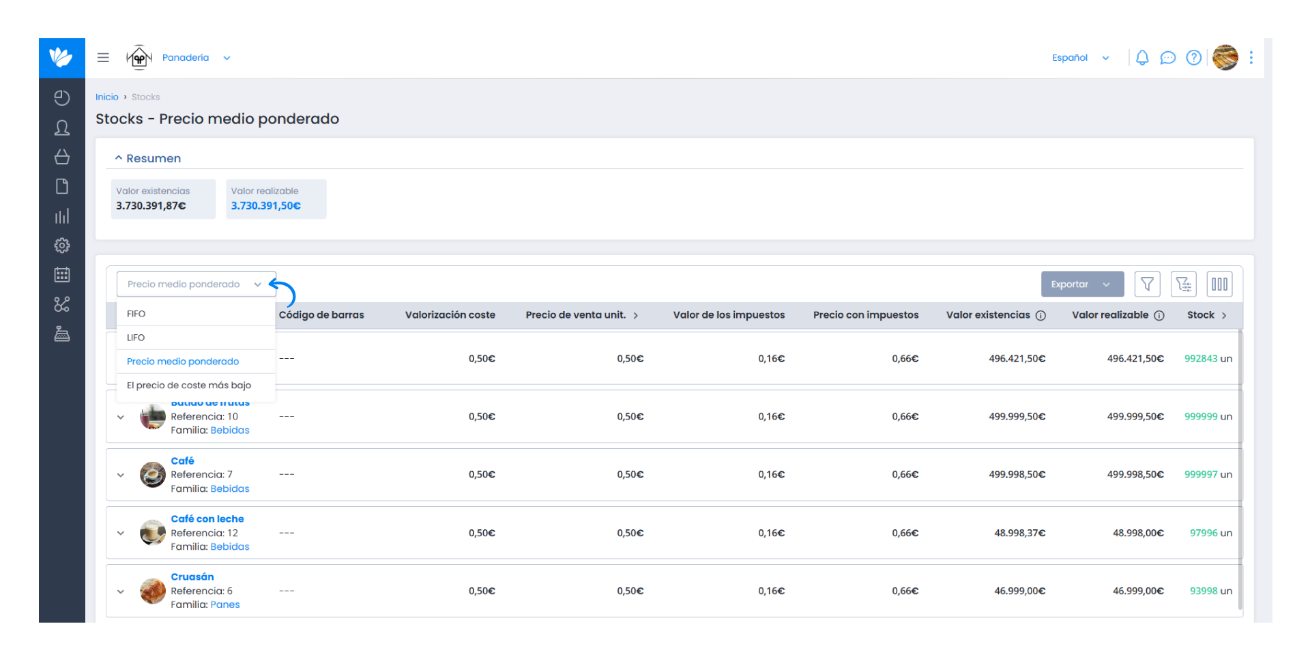This screenshot has width=1310, height=661.
Task: Click the Valorización coste column header
Action: [x=450, y=315]
